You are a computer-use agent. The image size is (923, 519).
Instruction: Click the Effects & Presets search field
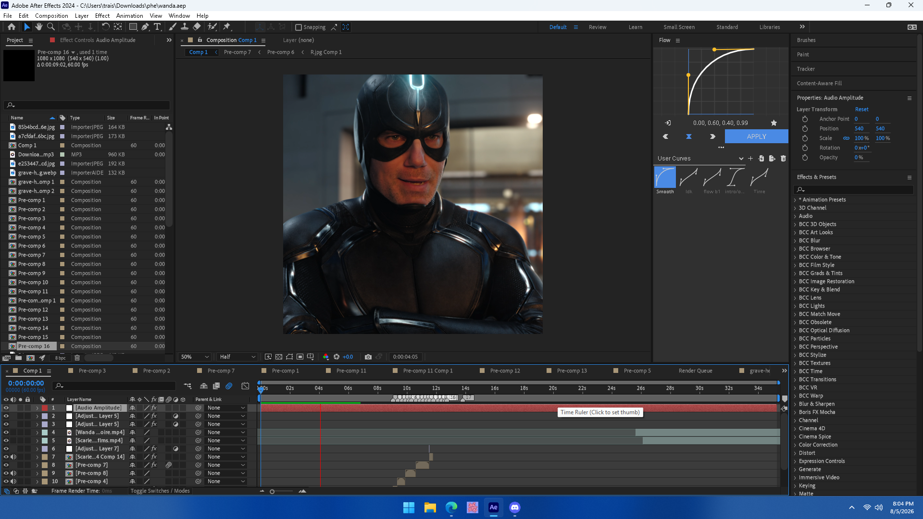click(x=854, y=190)
